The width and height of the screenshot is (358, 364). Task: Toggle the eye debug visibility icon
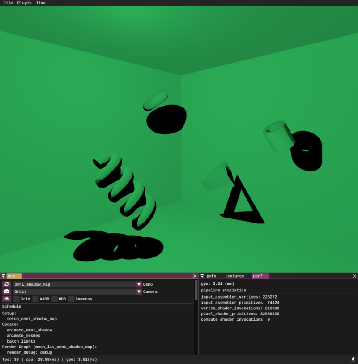click(x=7, y=299)
